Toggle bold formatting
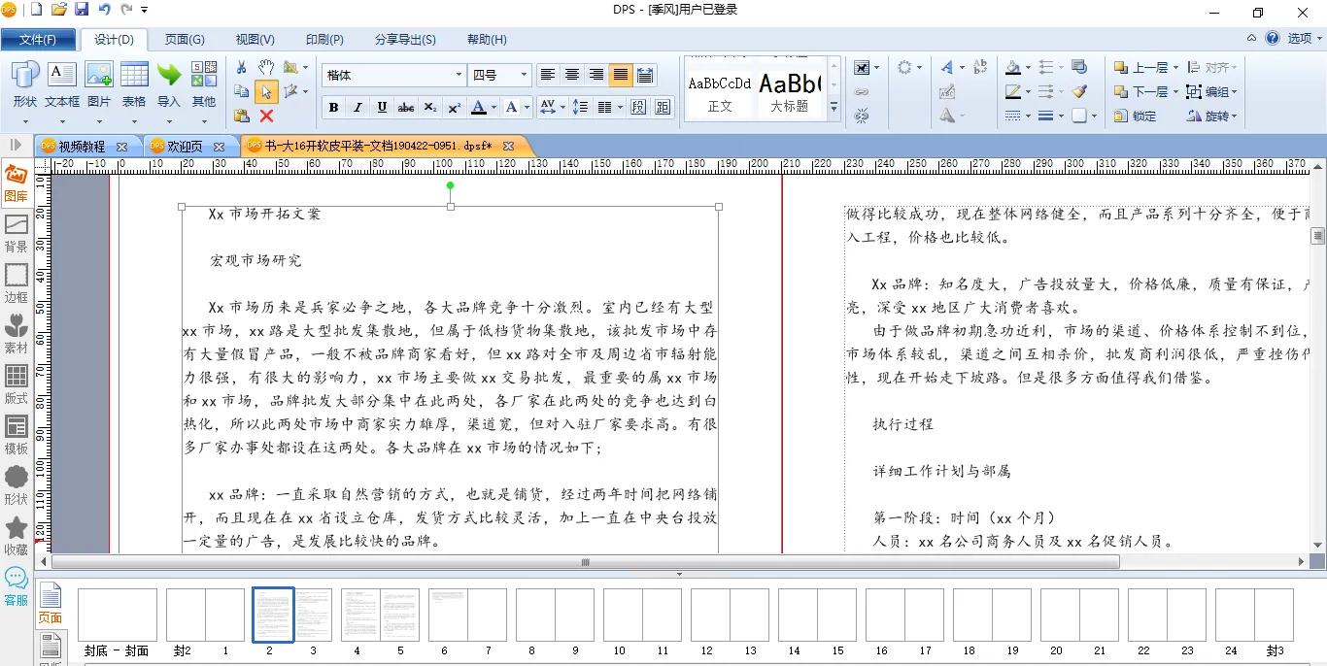This screenshot has width=1327, height=666. pyautogui.click(x=333, y=107)
